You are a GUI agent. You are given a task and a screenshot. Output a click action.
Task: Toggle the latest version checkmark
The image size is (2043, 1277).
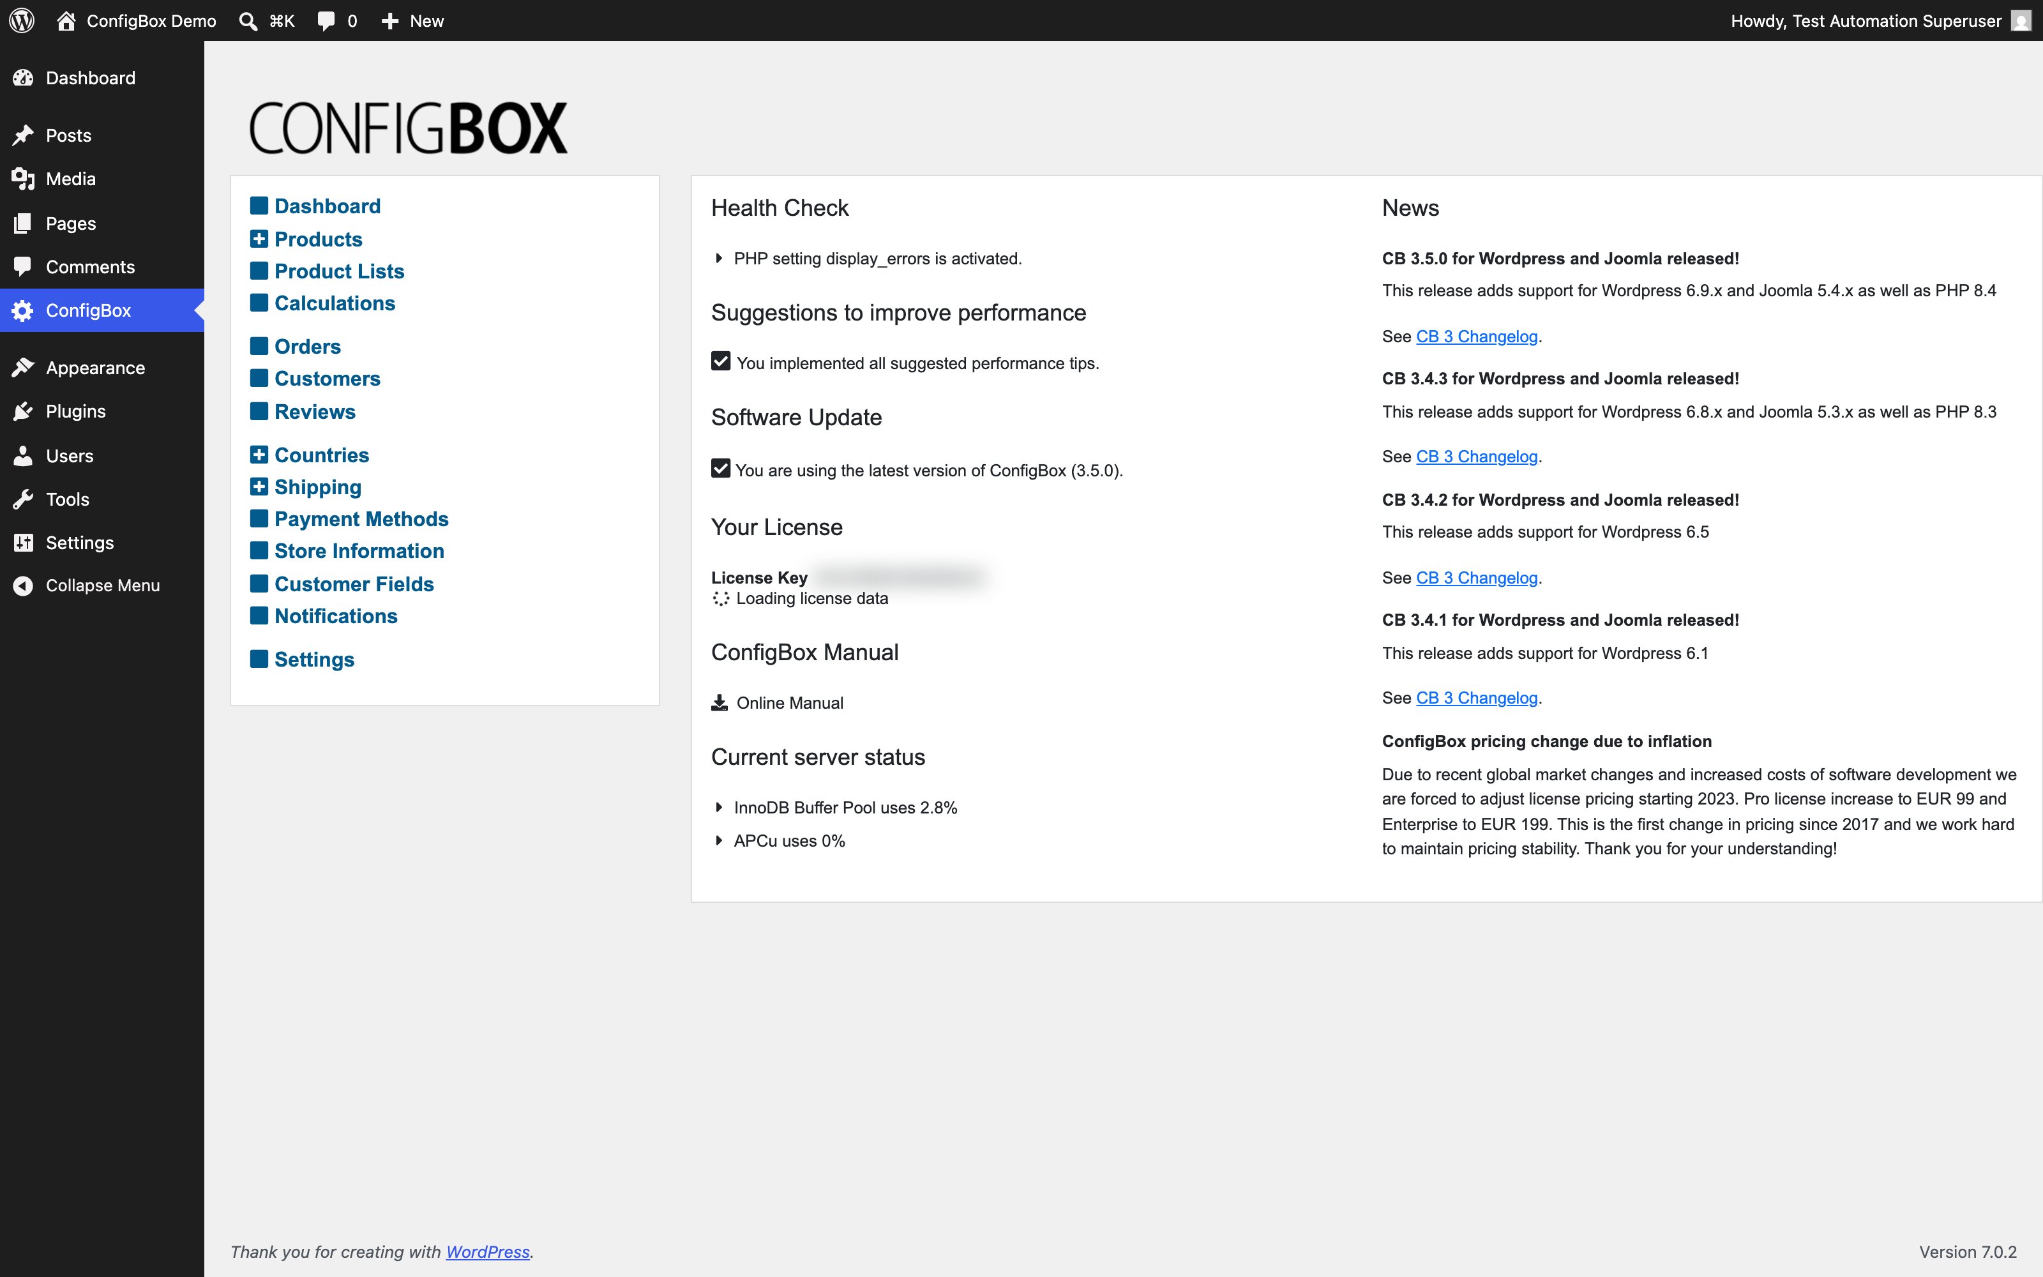720,468
